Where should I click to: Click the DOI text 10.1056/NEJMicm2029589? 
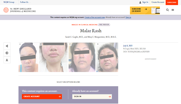pyautogui.click(x=138, y=52)
